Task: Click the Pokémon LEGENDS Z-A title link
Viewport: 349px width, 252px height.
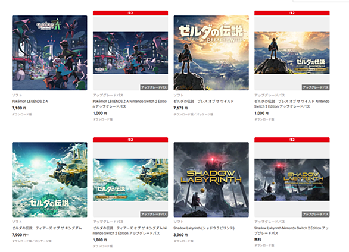Action: point(30,101)
